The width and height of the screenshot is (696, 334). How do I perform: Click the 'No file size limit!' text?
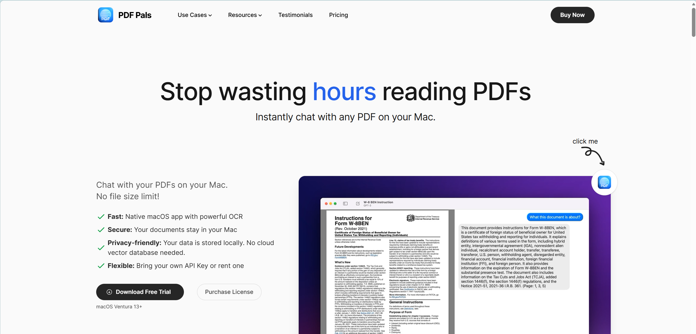[128, 196]
